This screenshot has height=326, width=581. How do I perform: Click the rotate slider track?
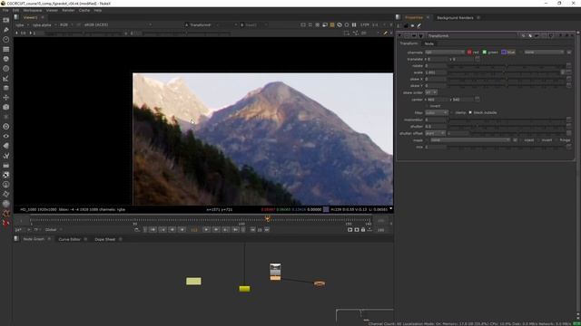pyautogui.click(x=507, y=66)
